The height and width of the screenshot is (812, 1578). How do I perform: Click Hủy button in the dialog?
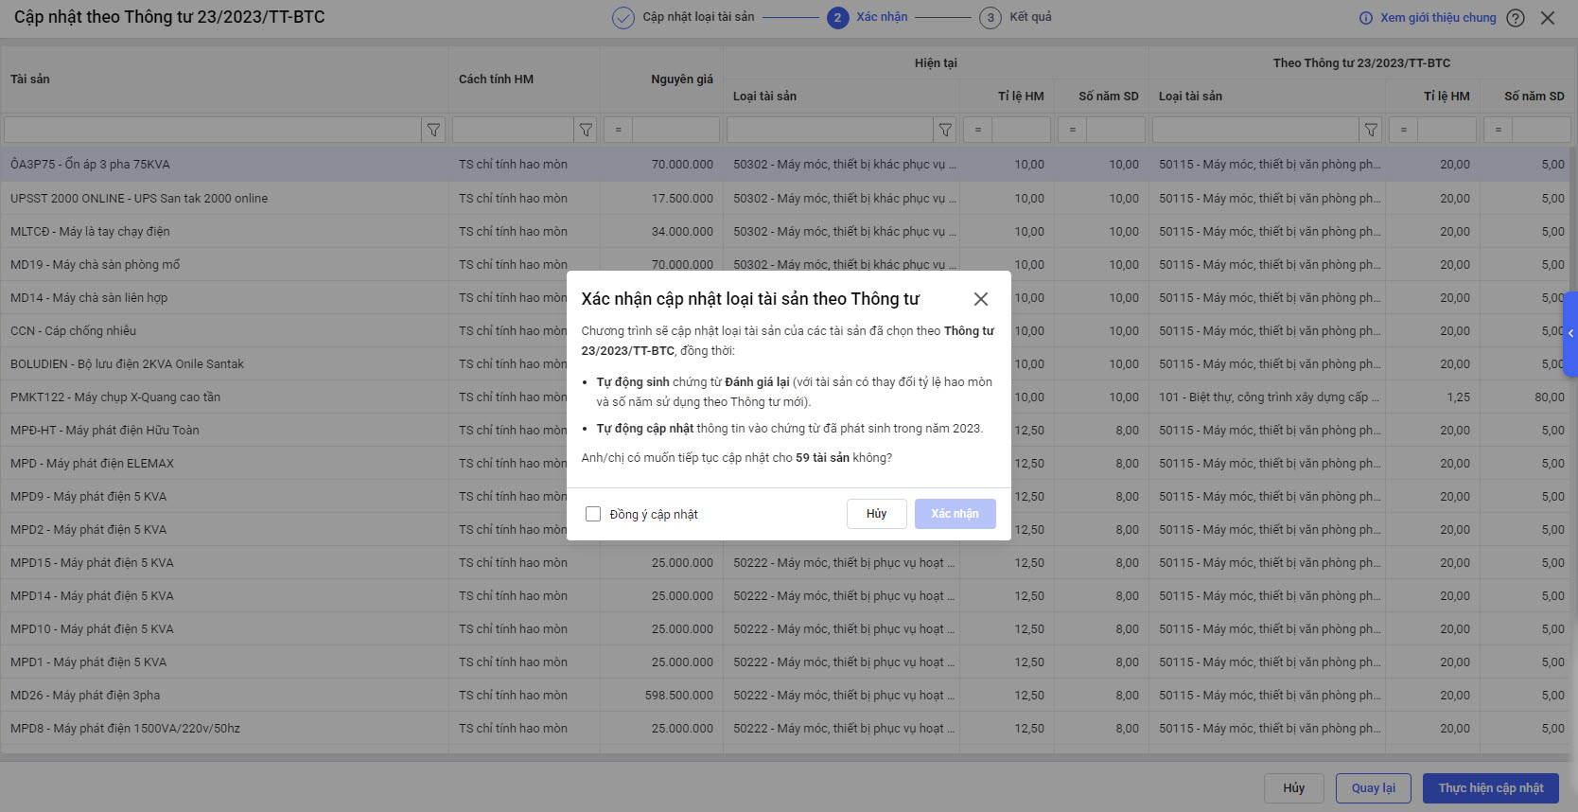point(876,514)
